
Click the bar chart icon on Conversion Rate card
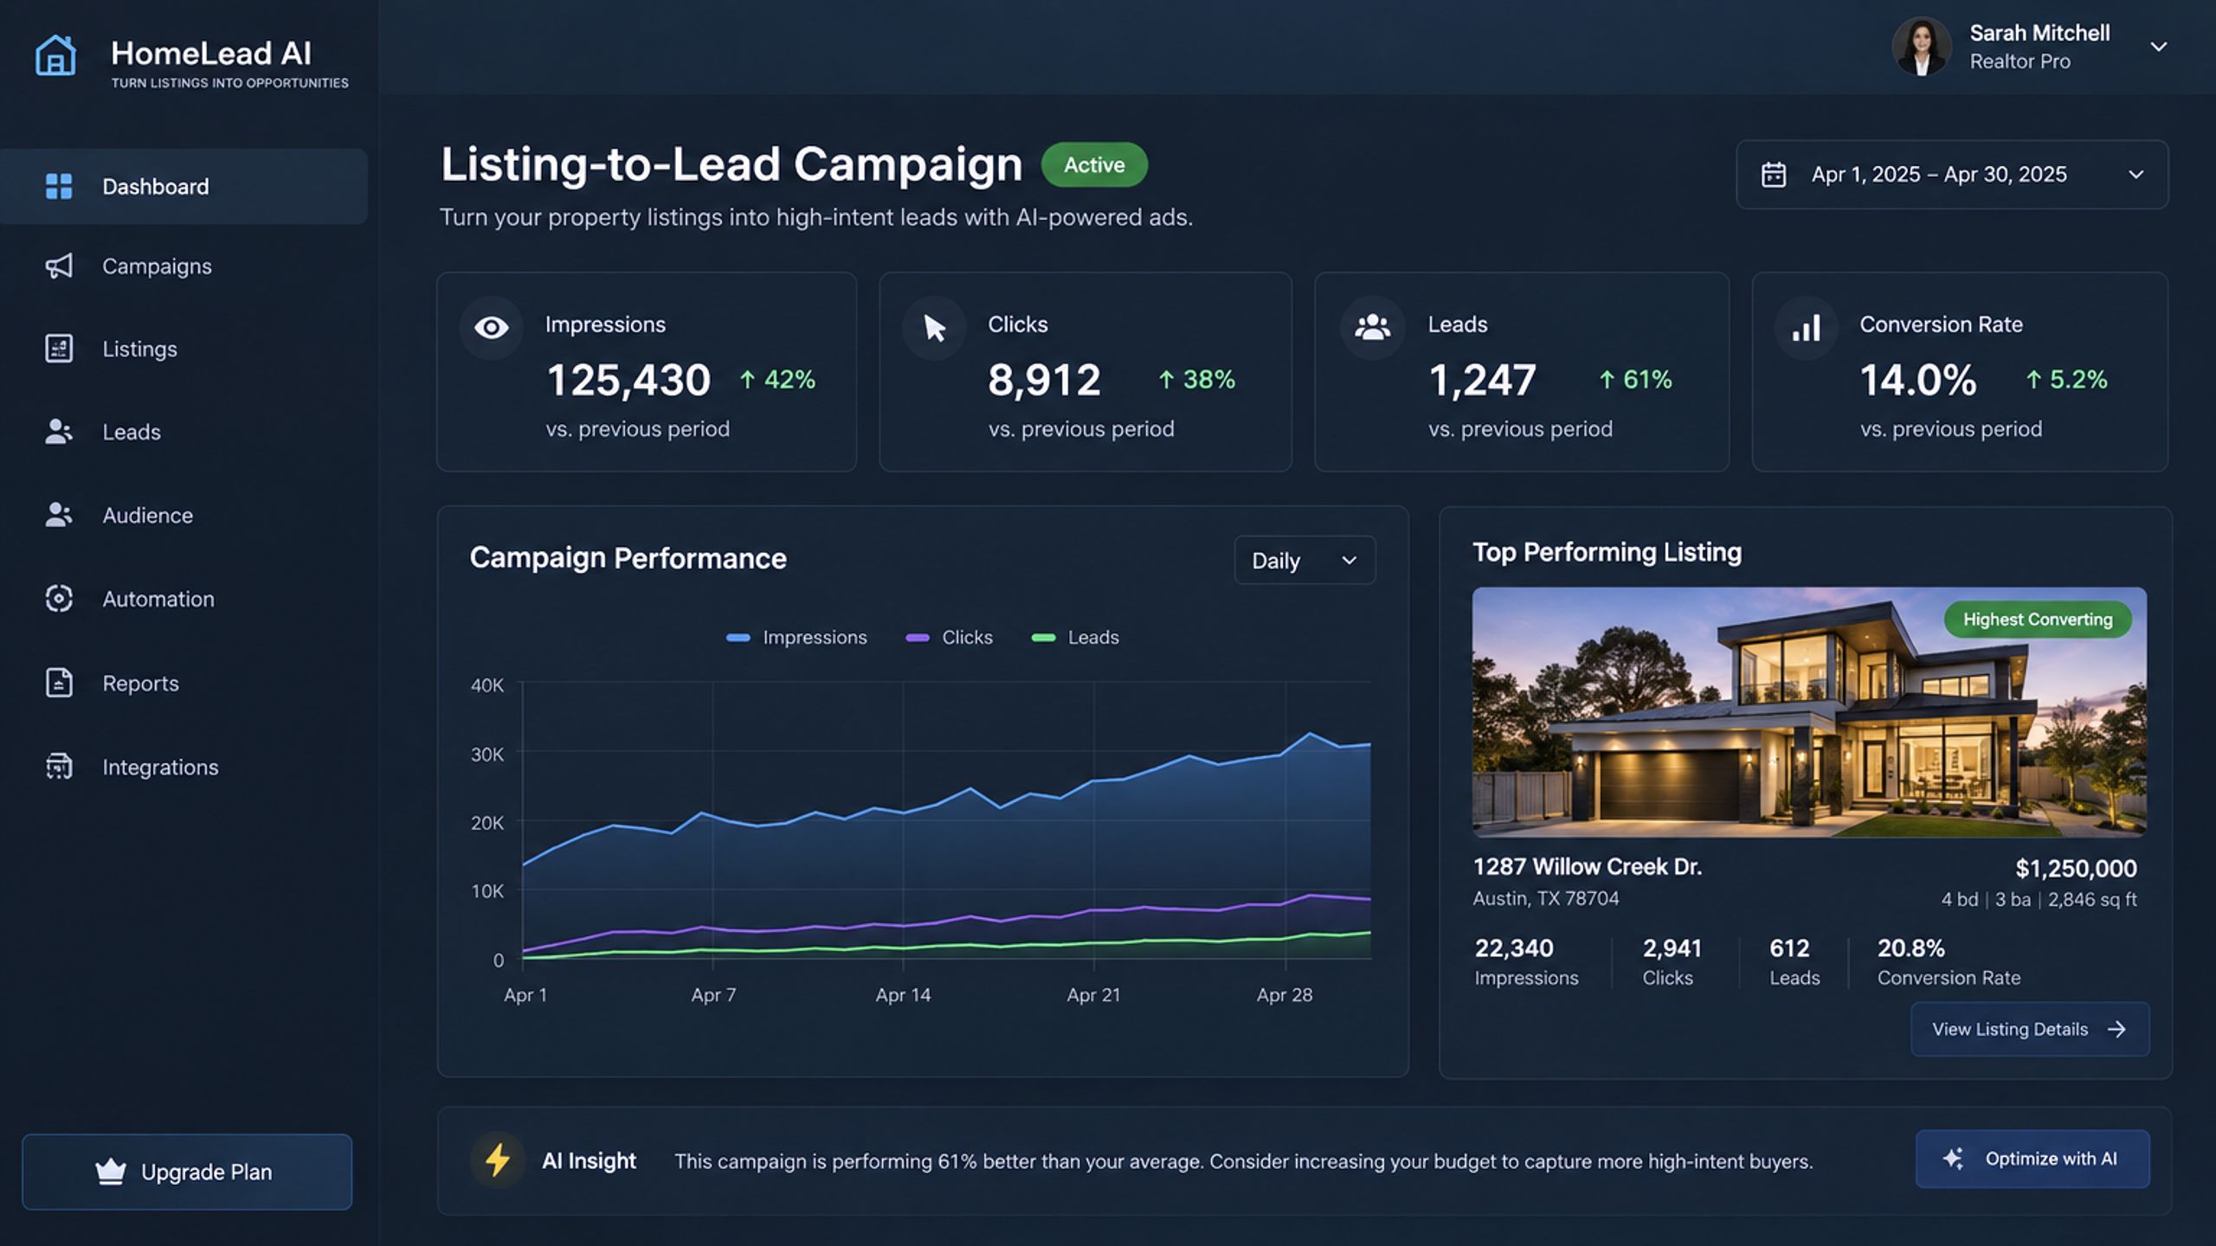(x=1806, y=328)
